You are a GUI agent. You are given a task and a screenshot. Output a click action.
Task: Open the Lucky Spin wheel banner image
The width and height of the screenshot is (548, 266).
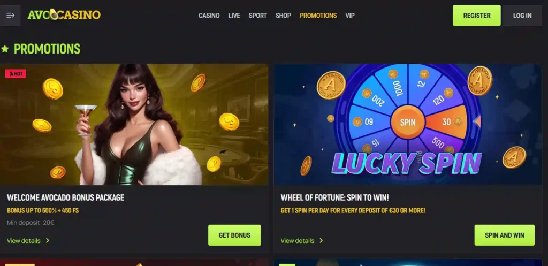407,124
